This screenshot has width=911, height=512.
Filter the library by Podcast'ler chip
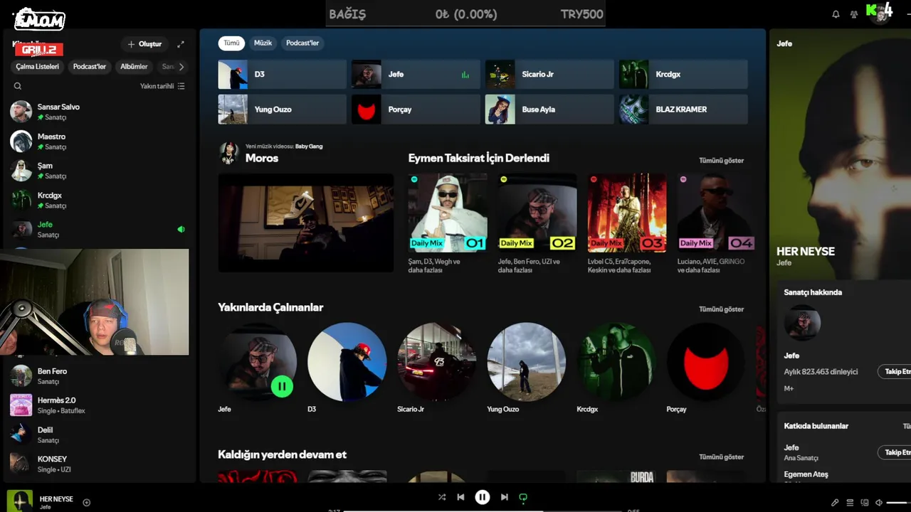pyautogui.click(x=90, y=67)
